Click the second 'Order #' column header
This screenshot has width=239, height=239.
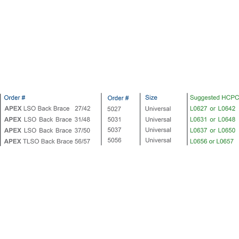coord(118,98)
